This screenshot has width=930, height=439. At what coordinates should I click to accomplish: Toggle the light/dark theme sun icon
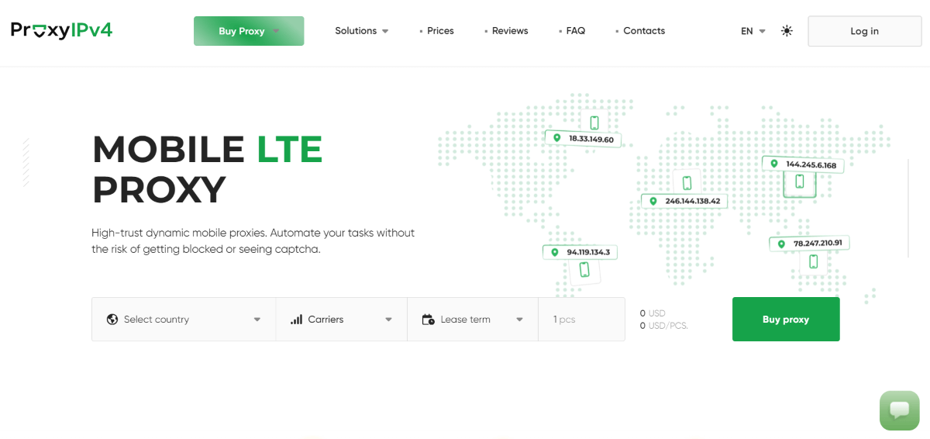tap(787, 31)
